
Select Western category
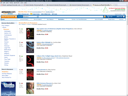[x=6, y=63]
